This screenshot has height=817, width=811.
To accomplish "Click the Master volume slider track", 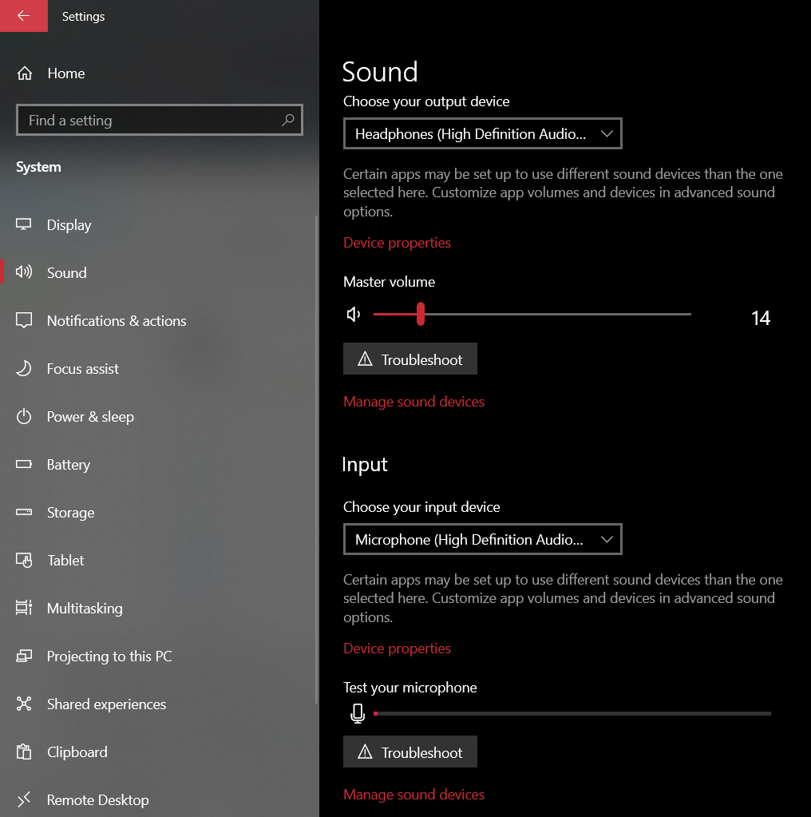I will point(559,315).
